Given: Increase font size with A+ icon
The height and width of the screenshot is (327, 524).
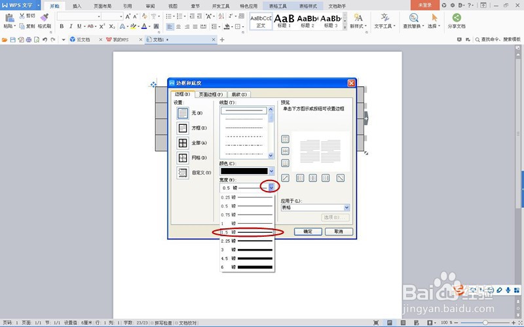Looking at the screenshot, I should click(128, 16).
